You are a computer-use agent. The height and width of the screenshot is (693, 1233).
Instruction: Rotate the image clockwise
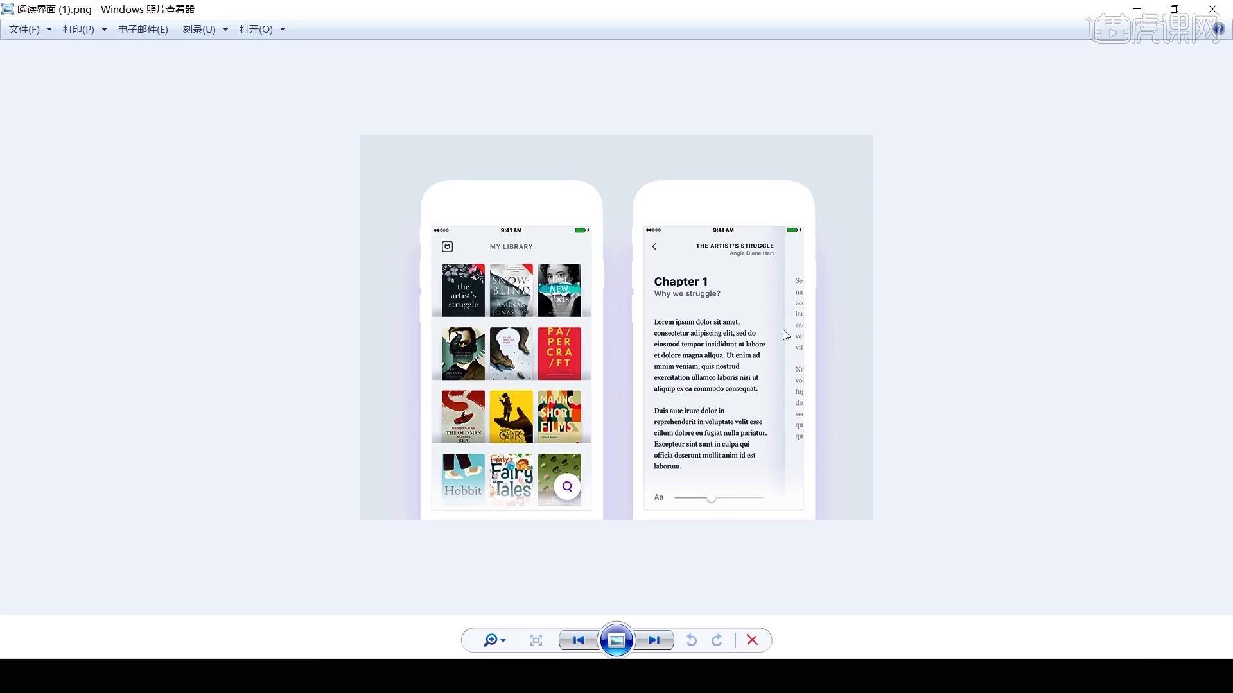pyautogui.click(x=717, y=640)
